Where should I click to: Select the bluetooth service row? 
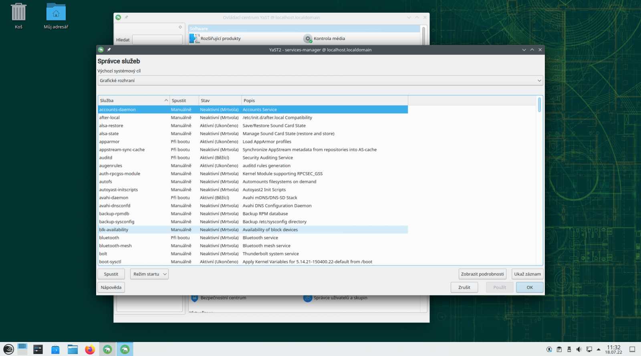click(253, 237)
